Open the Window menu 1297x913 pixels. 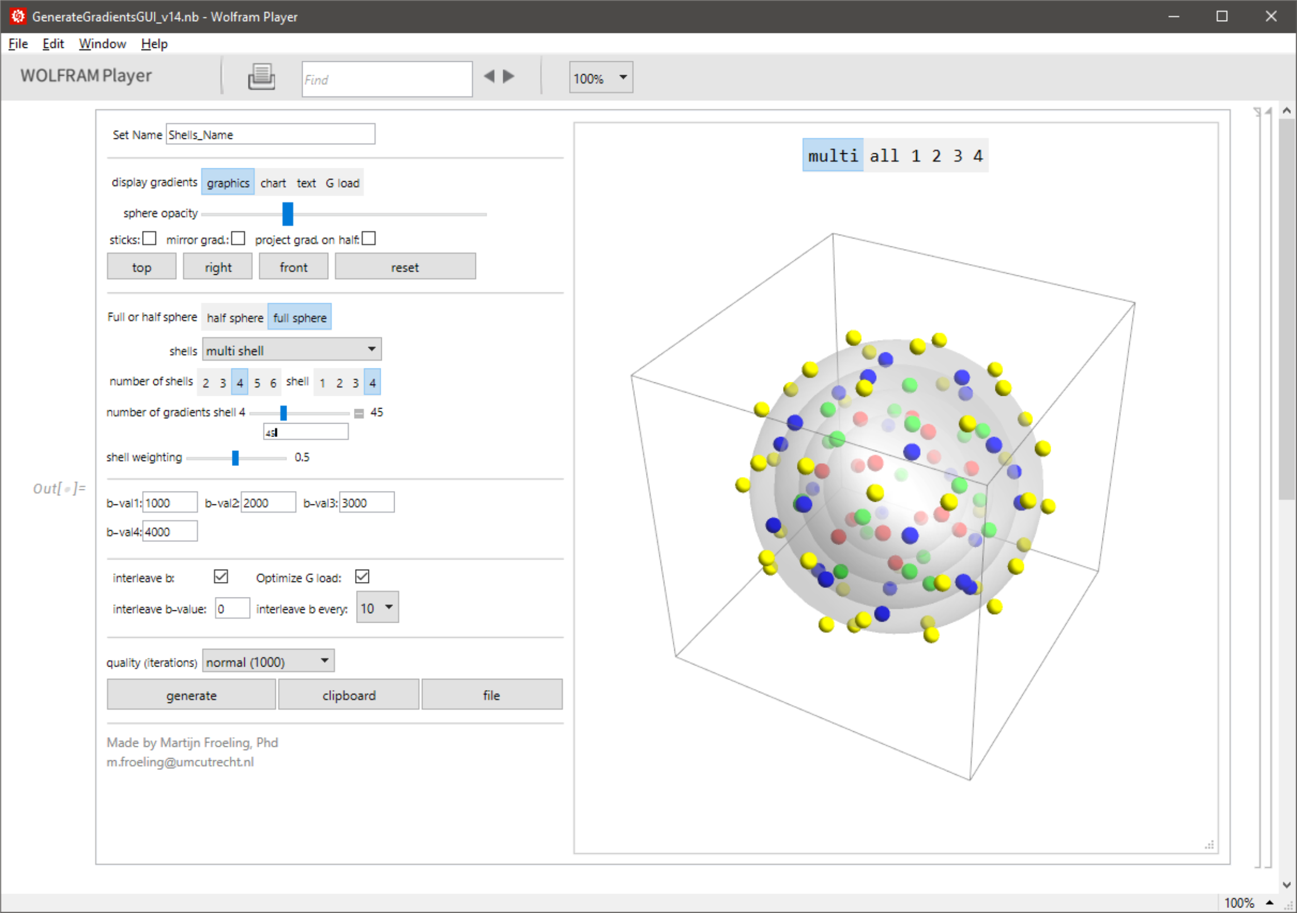[102, 44]
